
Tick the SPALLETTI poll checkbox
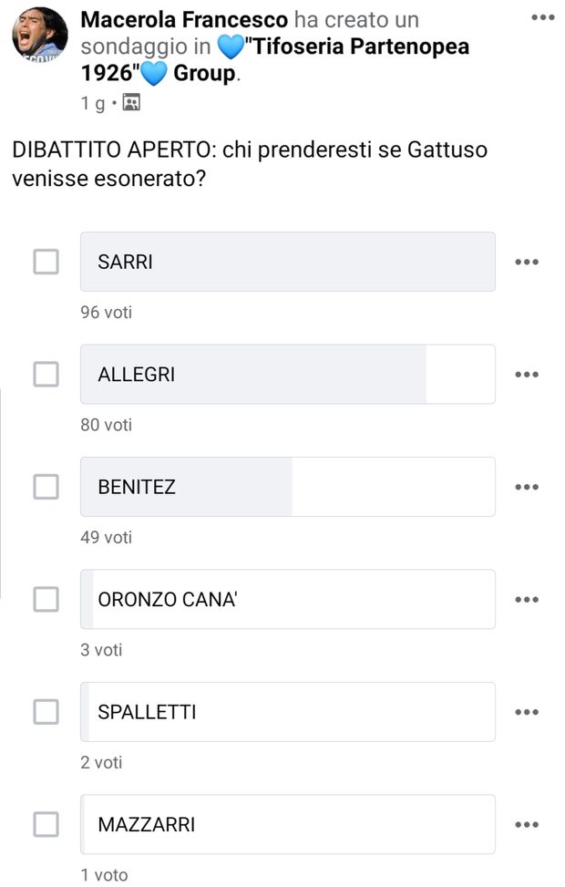pyautogui.click(x=46, y=712)
